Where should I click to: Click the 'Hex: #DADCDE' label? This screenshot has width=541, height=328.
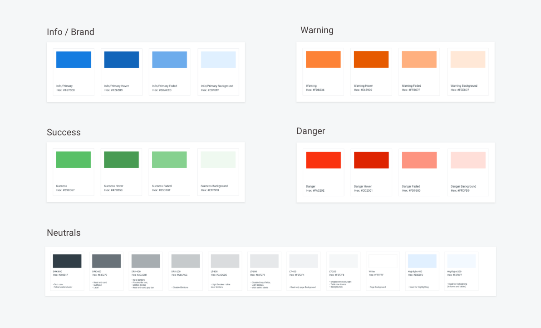point(219,275)
